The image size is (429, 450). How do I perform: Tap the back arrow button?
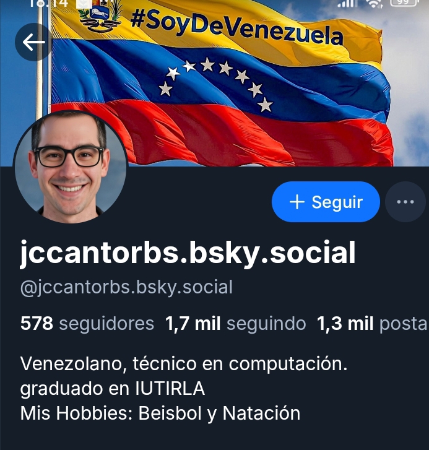(33, 42)
